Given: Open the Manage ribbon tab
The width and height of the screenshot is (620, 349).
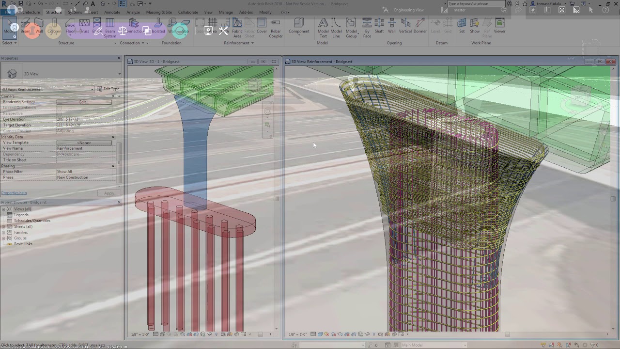Looking at the screenshot, I should 226,12.
